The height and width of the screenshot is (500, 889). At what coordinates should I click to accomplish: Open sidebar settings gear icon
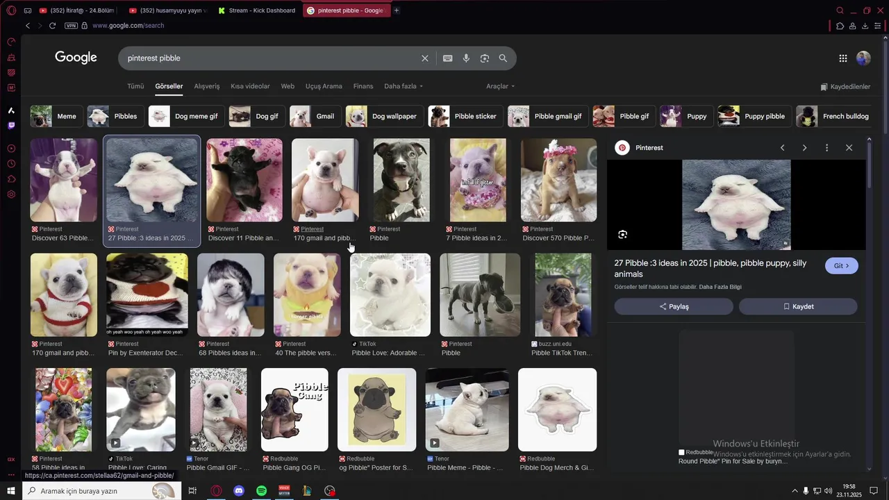11,194
